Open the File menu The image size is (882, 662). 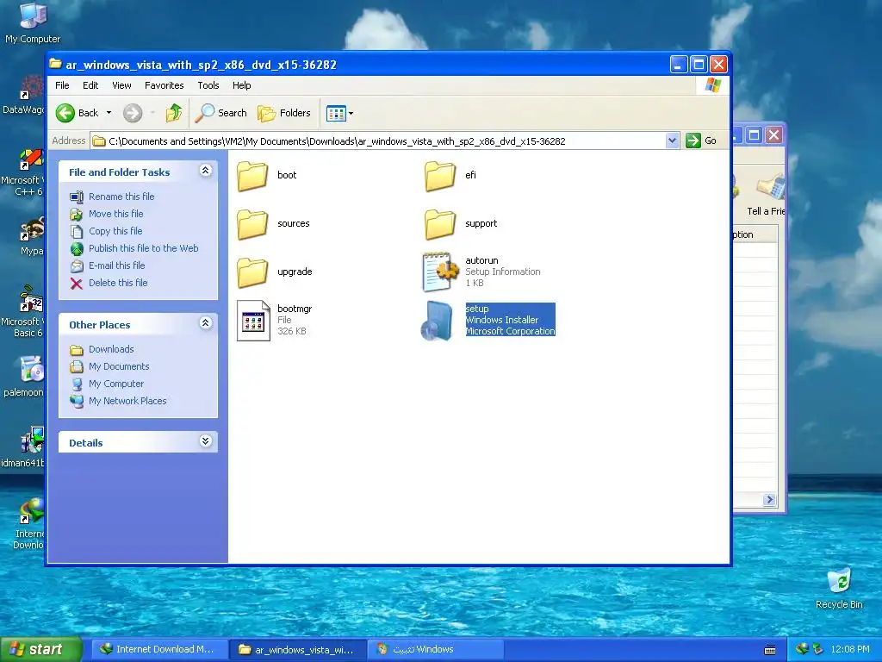tap(62, 85)
